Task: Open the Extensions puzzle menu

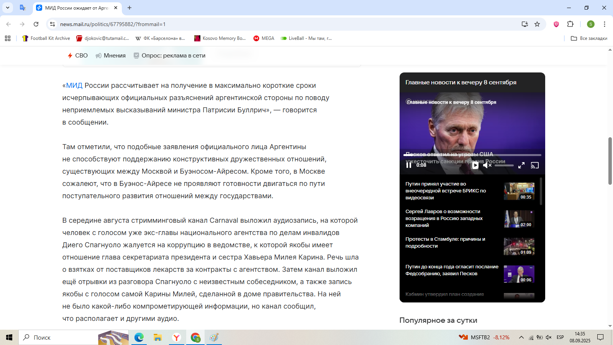Action: point(570,24)
